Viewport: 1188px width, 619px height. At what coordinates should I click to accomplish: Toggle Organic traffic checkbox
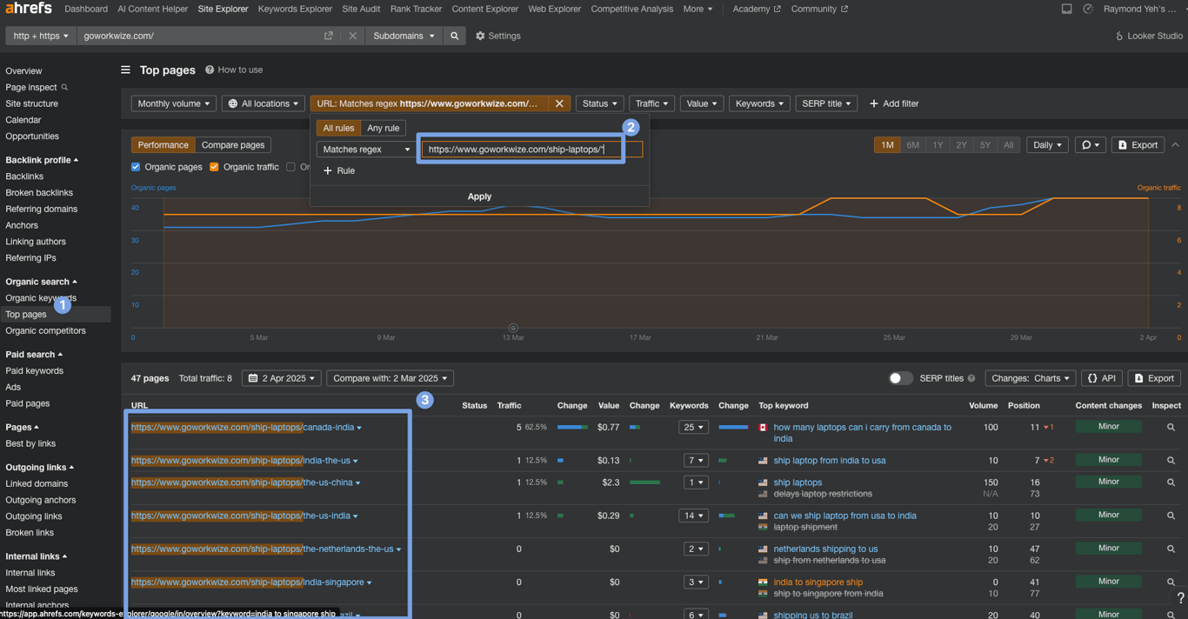coord(214,167)
